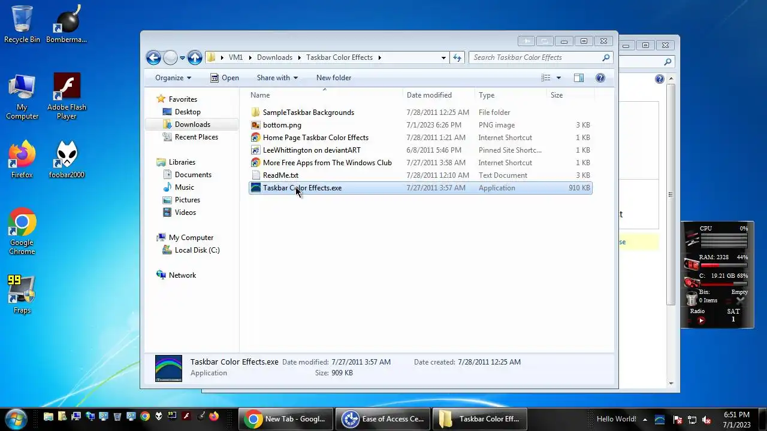Select Network in navigation pane
The image size is (767, 431).
[182, 275]
